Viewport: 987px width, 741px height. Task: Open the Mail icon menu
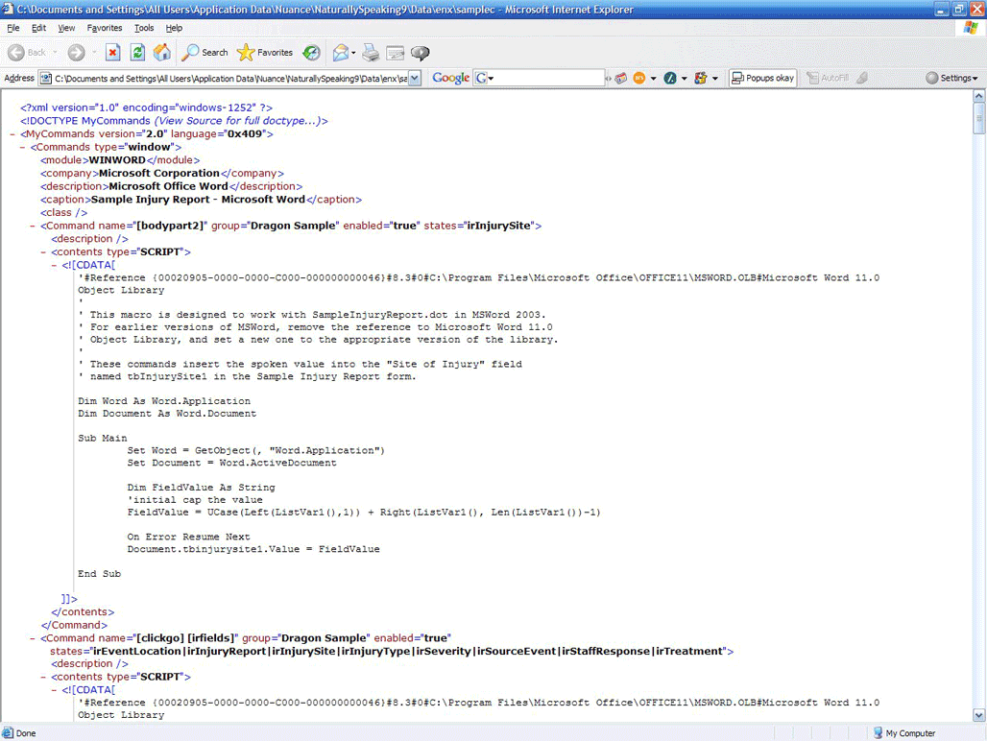341,53
